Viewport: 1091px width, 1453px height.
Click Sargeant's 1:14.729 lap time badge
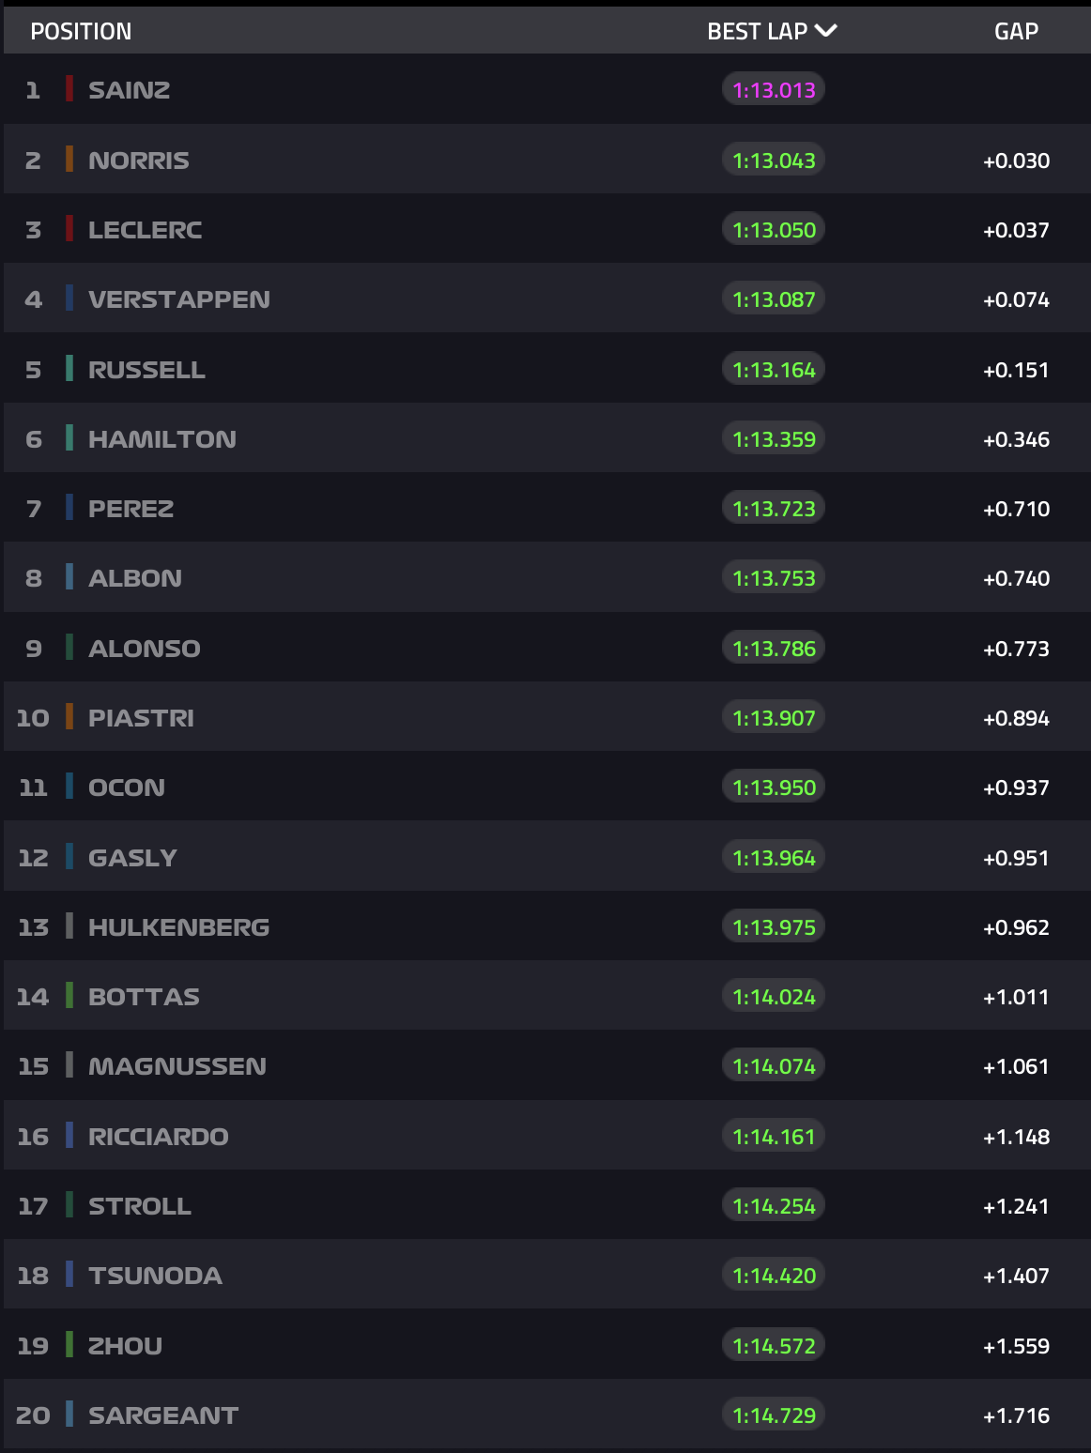point(774,1415)
